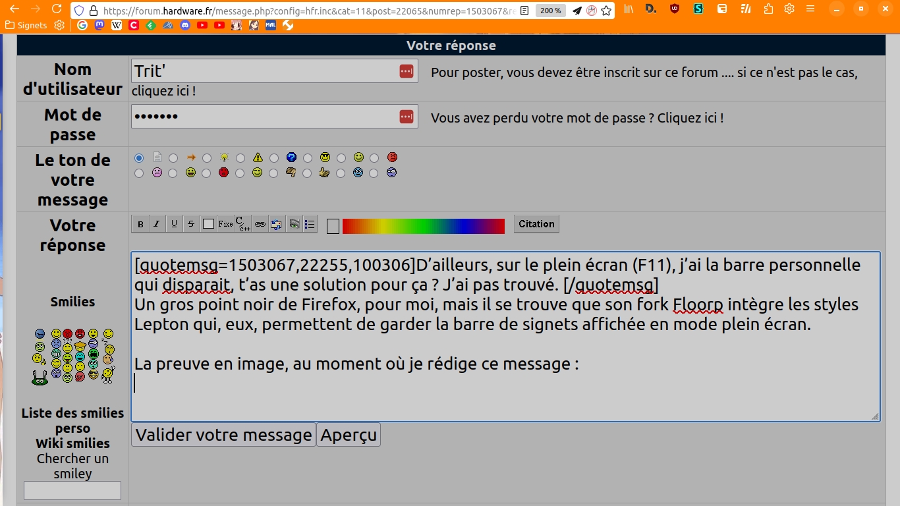
Task: Open the password manager icon in the username field
Action: (x=406, y=71)
